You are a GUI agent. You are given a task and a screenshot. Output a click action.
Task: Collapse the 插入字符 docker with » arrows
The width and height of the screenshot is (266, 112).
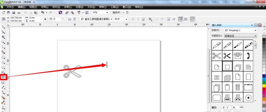click(x=252, y=25)
